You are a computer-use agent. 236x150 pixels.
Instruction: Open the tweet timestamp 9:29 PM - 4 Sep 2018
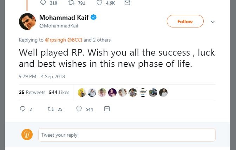pos(42,76)
